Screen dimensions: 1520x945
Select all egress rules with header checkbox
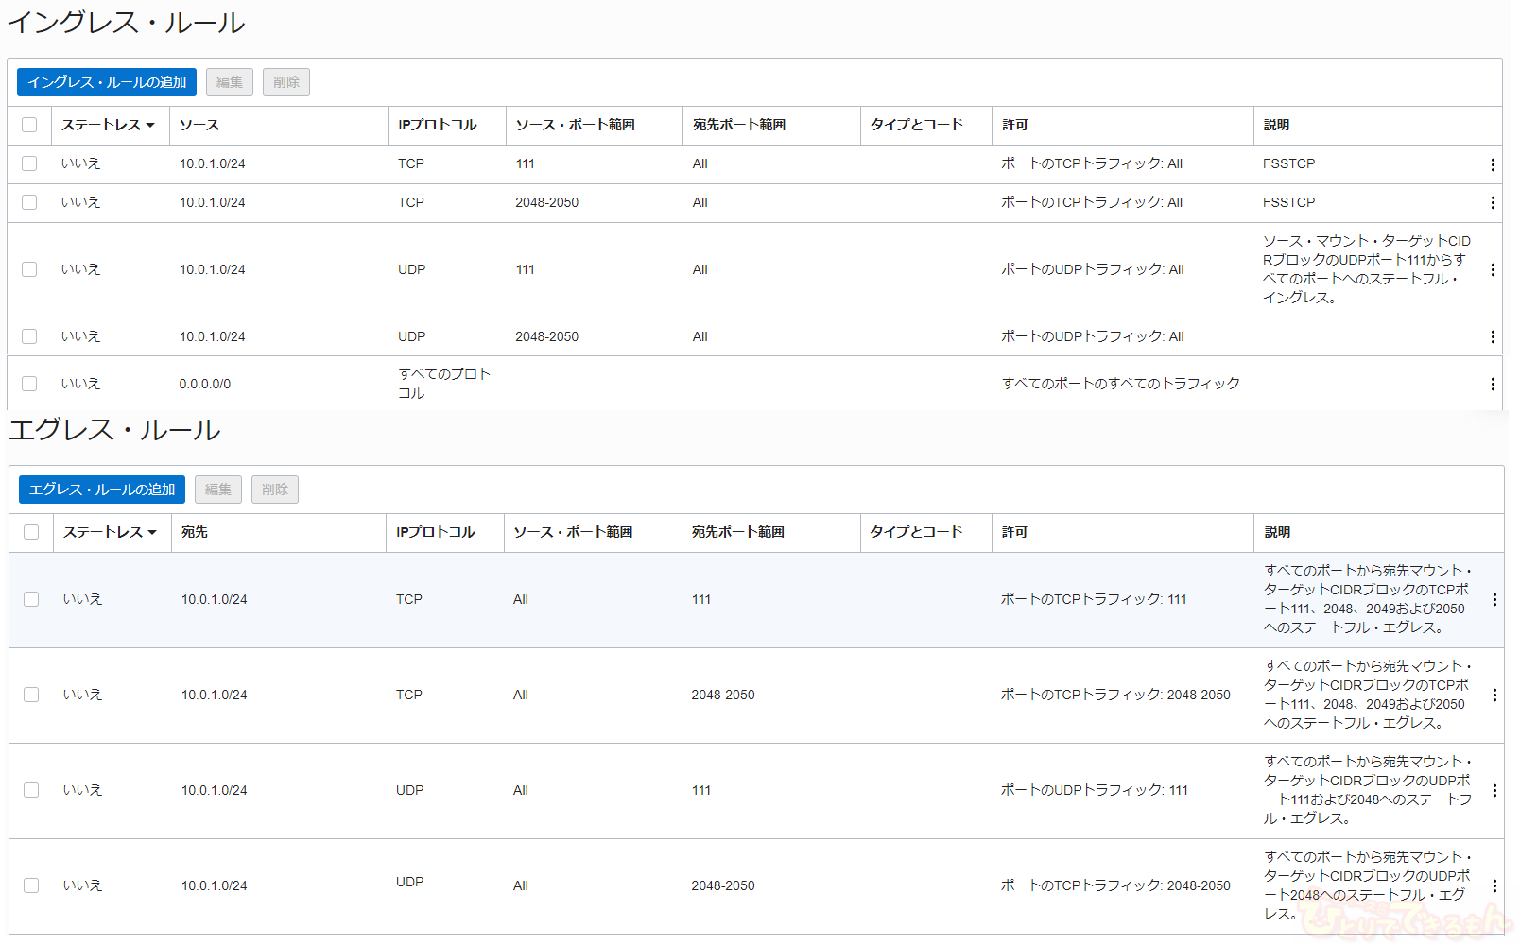[31, 532]
